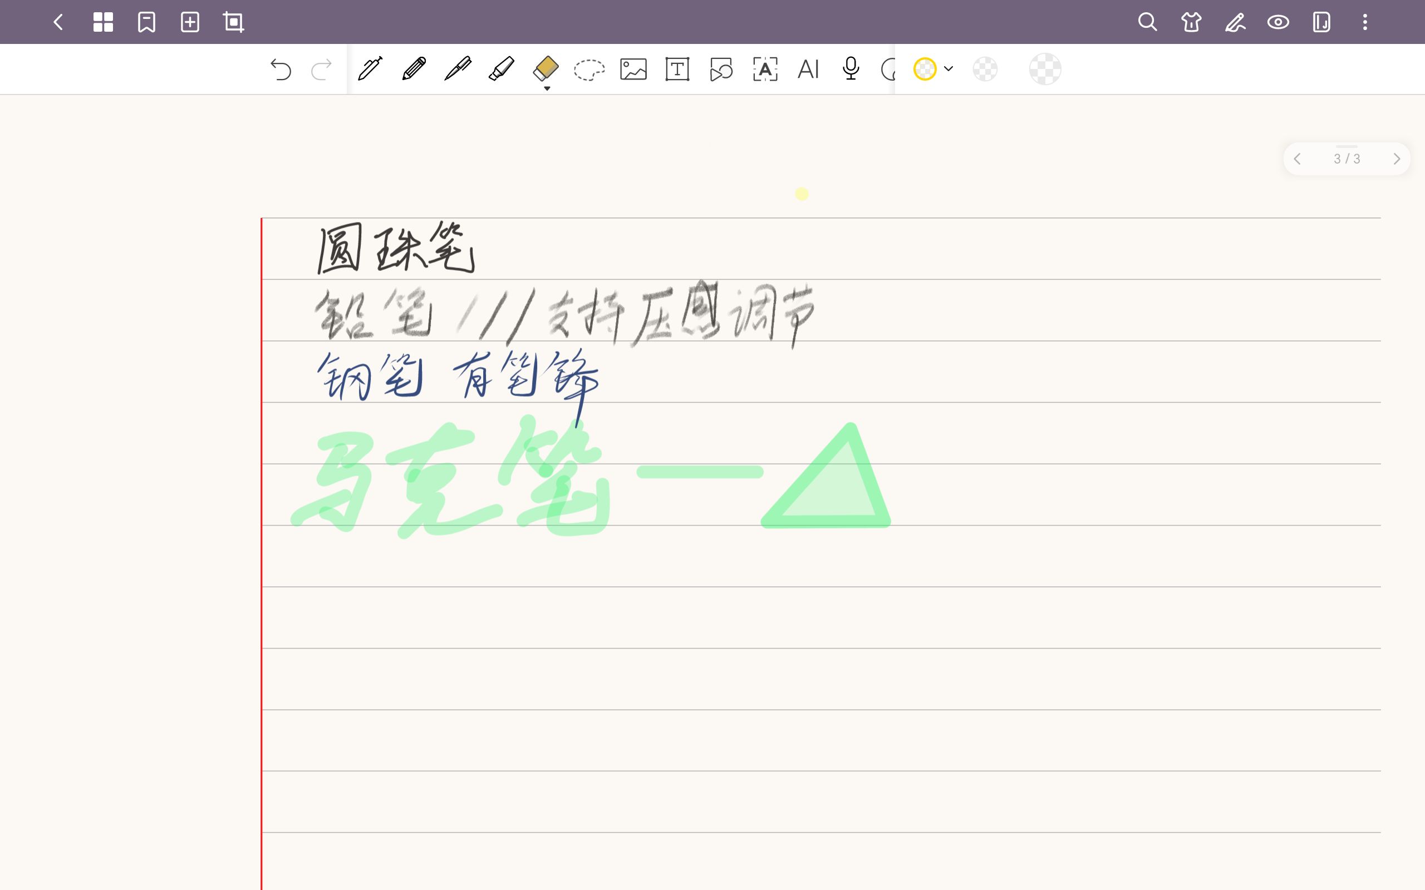Undo the last stroke
Screen dimensions: 1425x890
pos(281,69)
